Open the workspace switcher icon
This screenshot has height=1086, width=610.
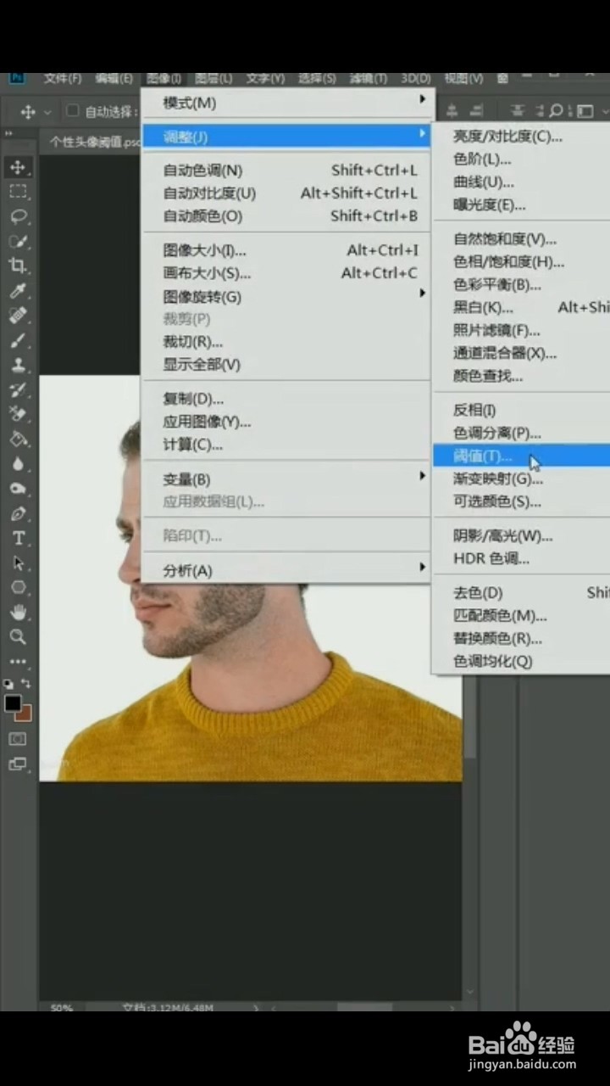click(x=585, y=110)
